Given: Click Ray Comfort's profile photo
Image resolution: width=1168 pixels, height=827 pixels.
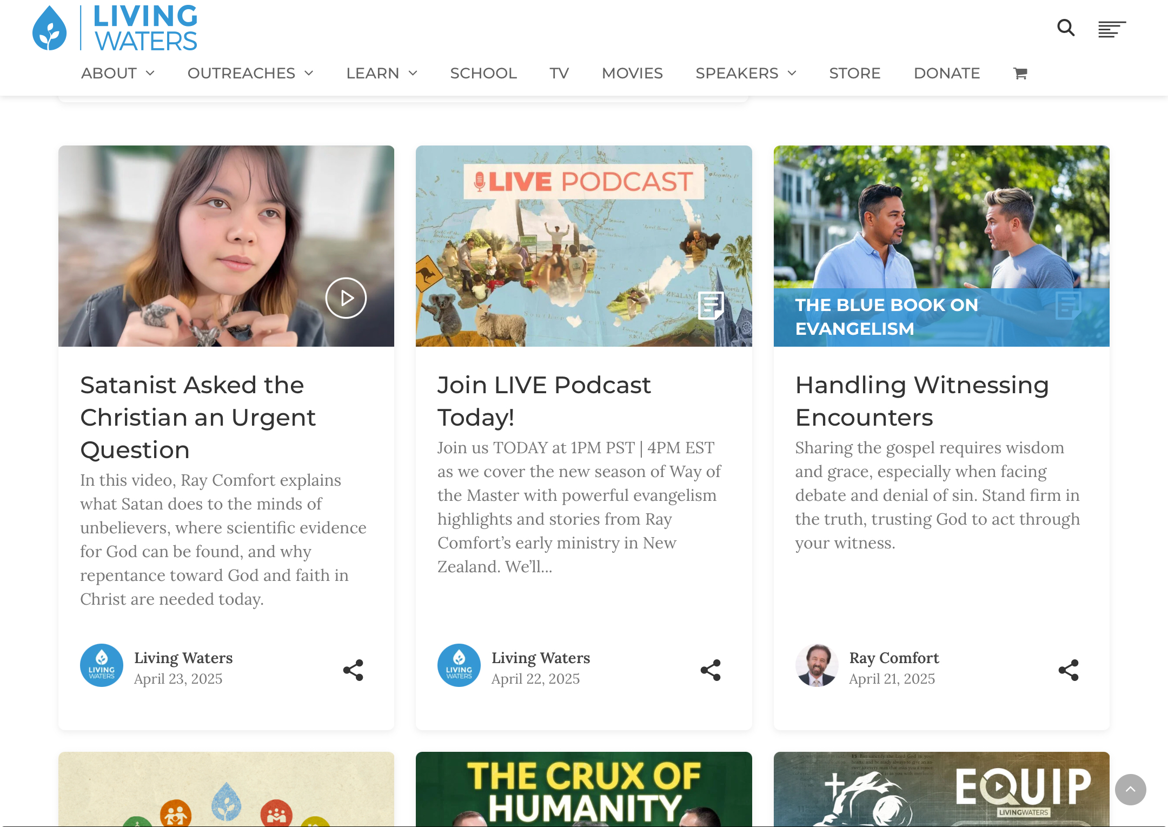Looking at the screenshot, I should coord(817,665).
